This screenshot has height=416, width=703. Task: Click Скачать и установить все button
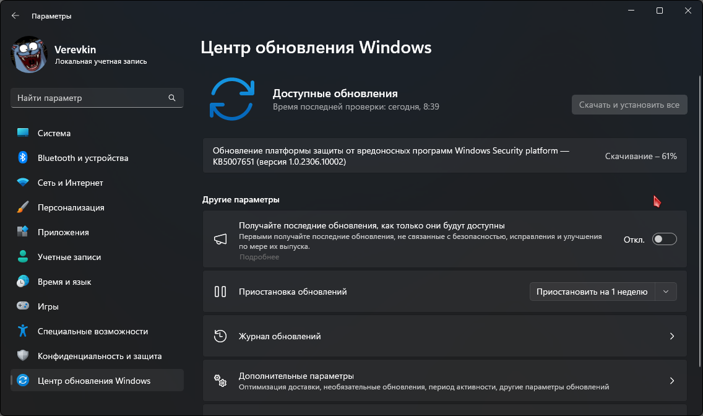(x=629, y=105)
